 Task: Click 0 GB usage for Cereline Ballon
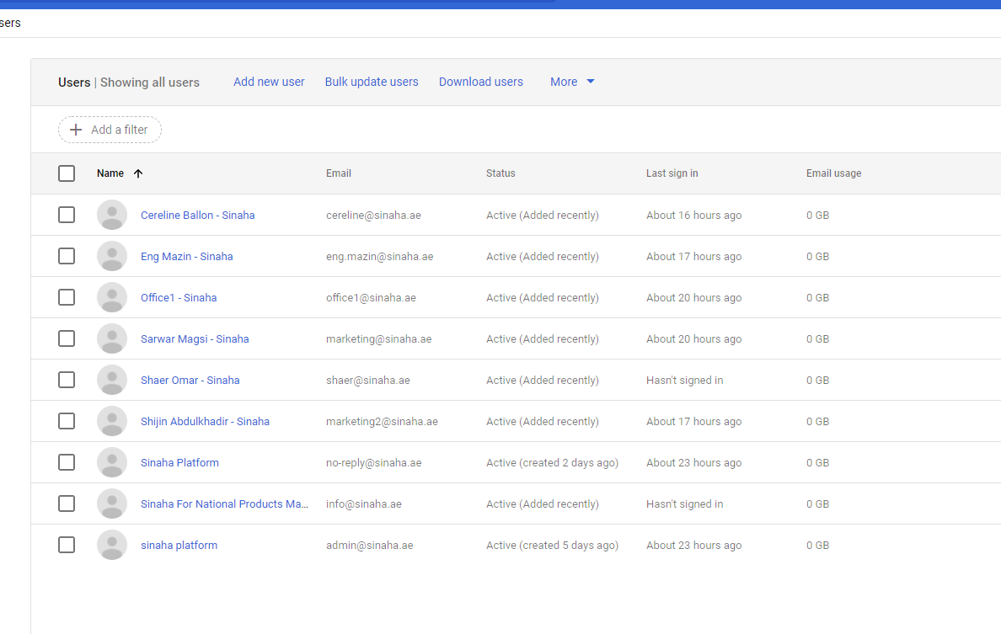pos(817,215)
